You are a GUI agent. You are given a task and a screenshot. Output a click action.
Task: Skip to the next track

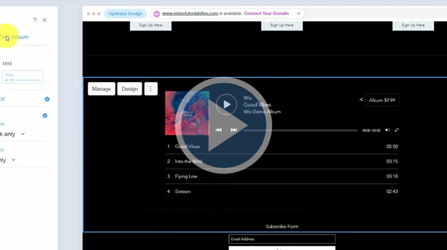234,130
